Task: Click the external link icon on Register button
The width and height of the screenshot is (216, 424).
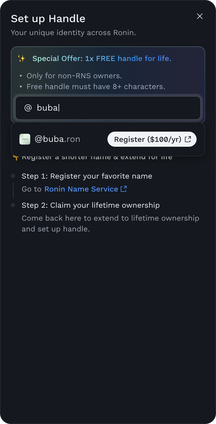Action: pos(188,139)
